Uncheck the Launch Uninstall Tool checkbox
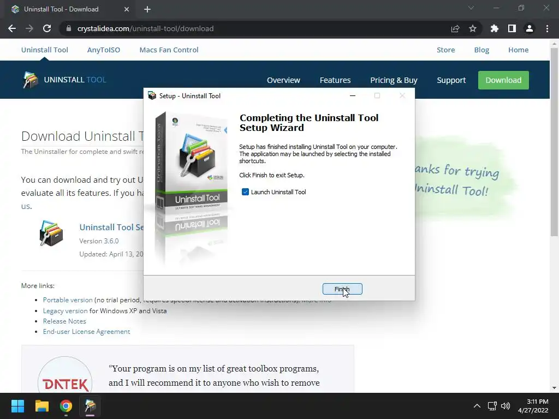The width and height of the screenshot is (559, 419). tap(245, 192)
